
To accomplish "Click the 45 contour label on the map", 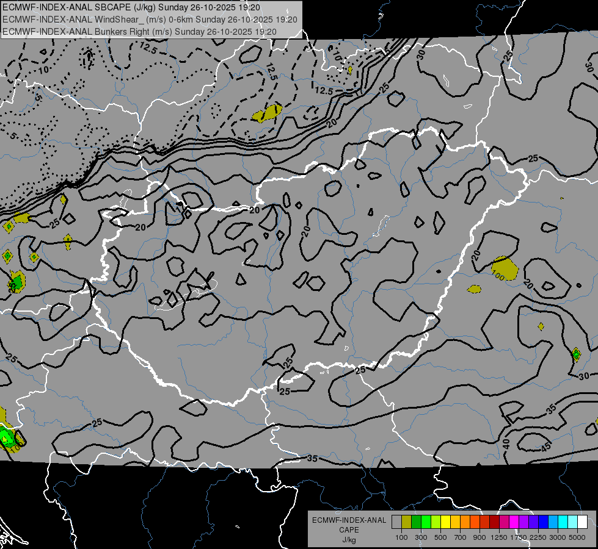I will (x=545, y=447).
